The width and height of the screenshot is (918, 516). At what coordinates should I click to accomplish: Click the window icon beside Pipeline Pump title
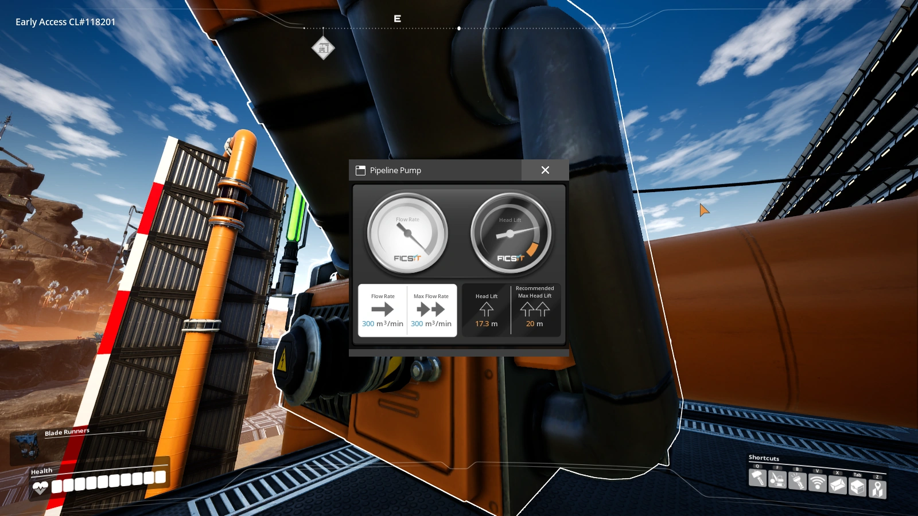click(360, 170)
